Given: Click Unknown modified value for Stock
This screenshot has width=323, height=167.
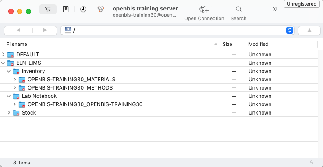Looking at the screenshot, I should (x=260, y=112).
